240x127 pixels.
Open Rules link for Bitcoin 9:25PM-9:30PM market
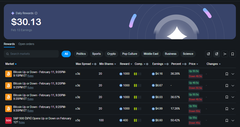tap(30, 111)
